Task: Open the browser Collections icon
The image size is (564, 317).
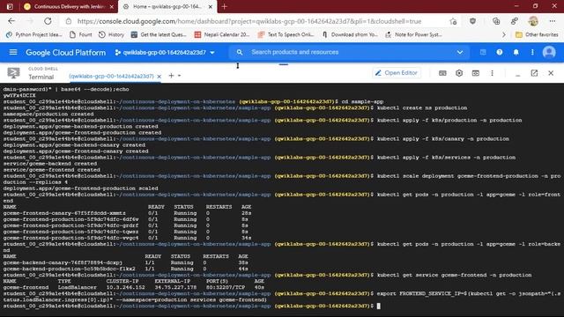Action: pos(496,21)
